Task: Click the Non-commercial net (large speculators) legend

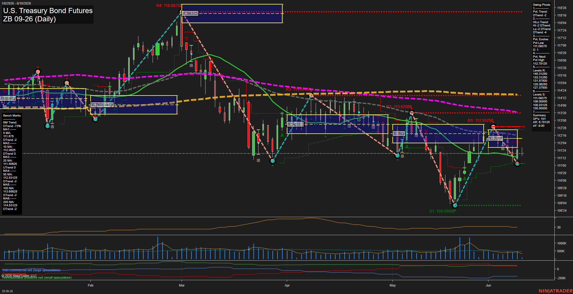Action: click(31, 270)
